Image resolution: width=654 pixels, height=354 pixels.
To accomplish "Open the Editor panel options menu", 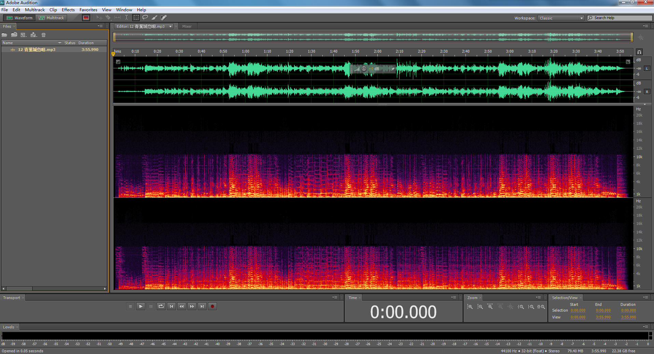I will (x=645, y=26).
